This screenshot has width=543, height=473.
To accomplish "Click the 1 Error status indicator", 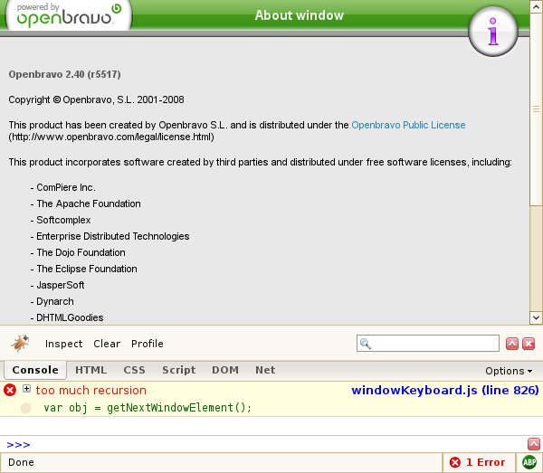I will (x=477, y=462).
